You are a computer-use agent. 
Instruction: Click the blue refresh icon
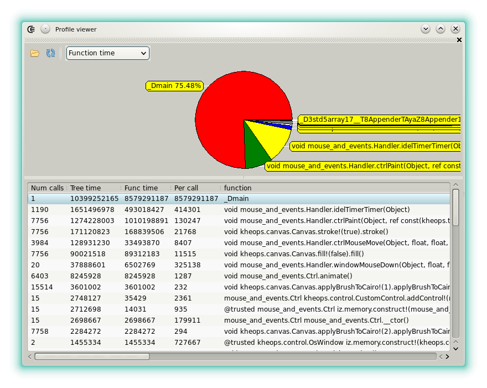(x=50, y=53)
